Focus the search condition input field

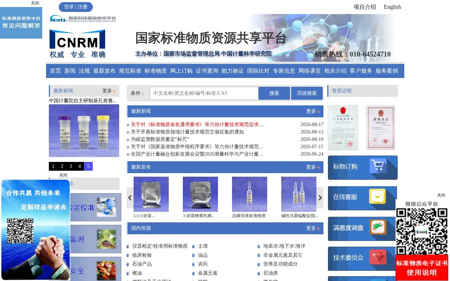click(x=204, y=93)
